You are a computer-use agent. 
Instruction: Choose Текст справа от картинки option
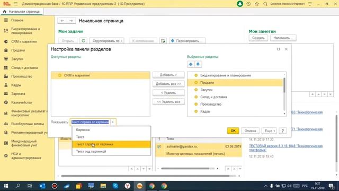click(111, 144)
